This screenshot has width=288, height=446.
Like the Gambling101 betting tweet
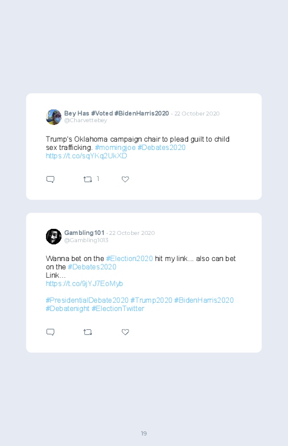125,332
